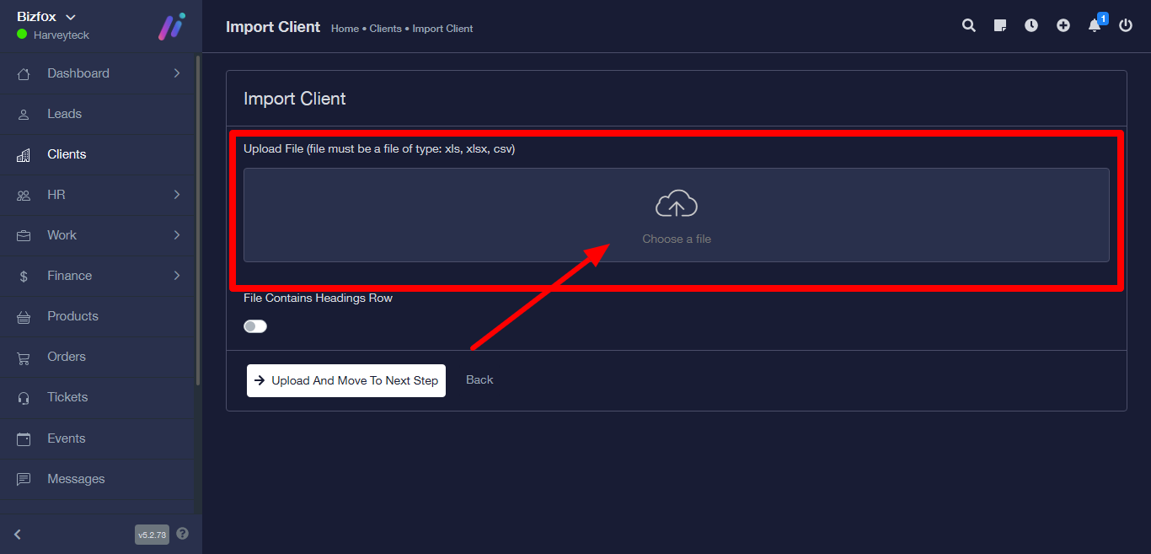Image resolution: width=1151 pixels, height=554 pixels.
Task: Click the search magnifier icon
Action: 969,25
